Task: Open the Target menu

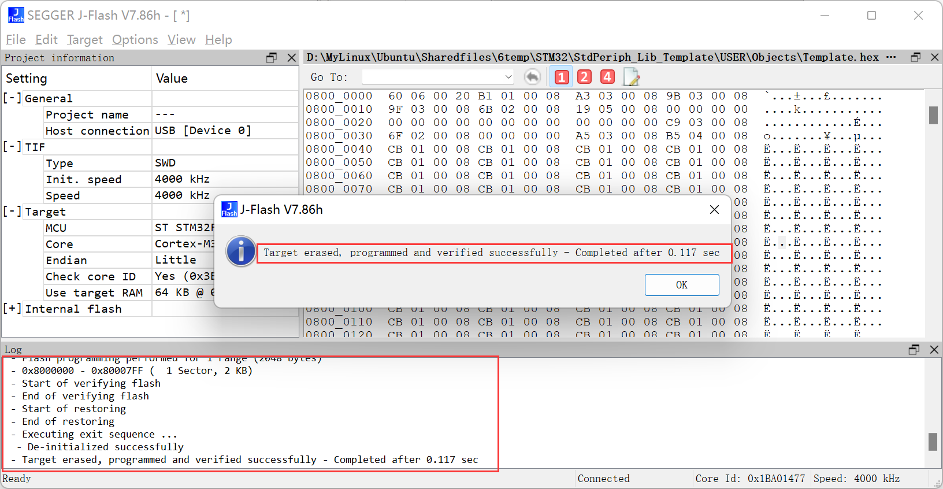Action: click(x=84, y=40)
